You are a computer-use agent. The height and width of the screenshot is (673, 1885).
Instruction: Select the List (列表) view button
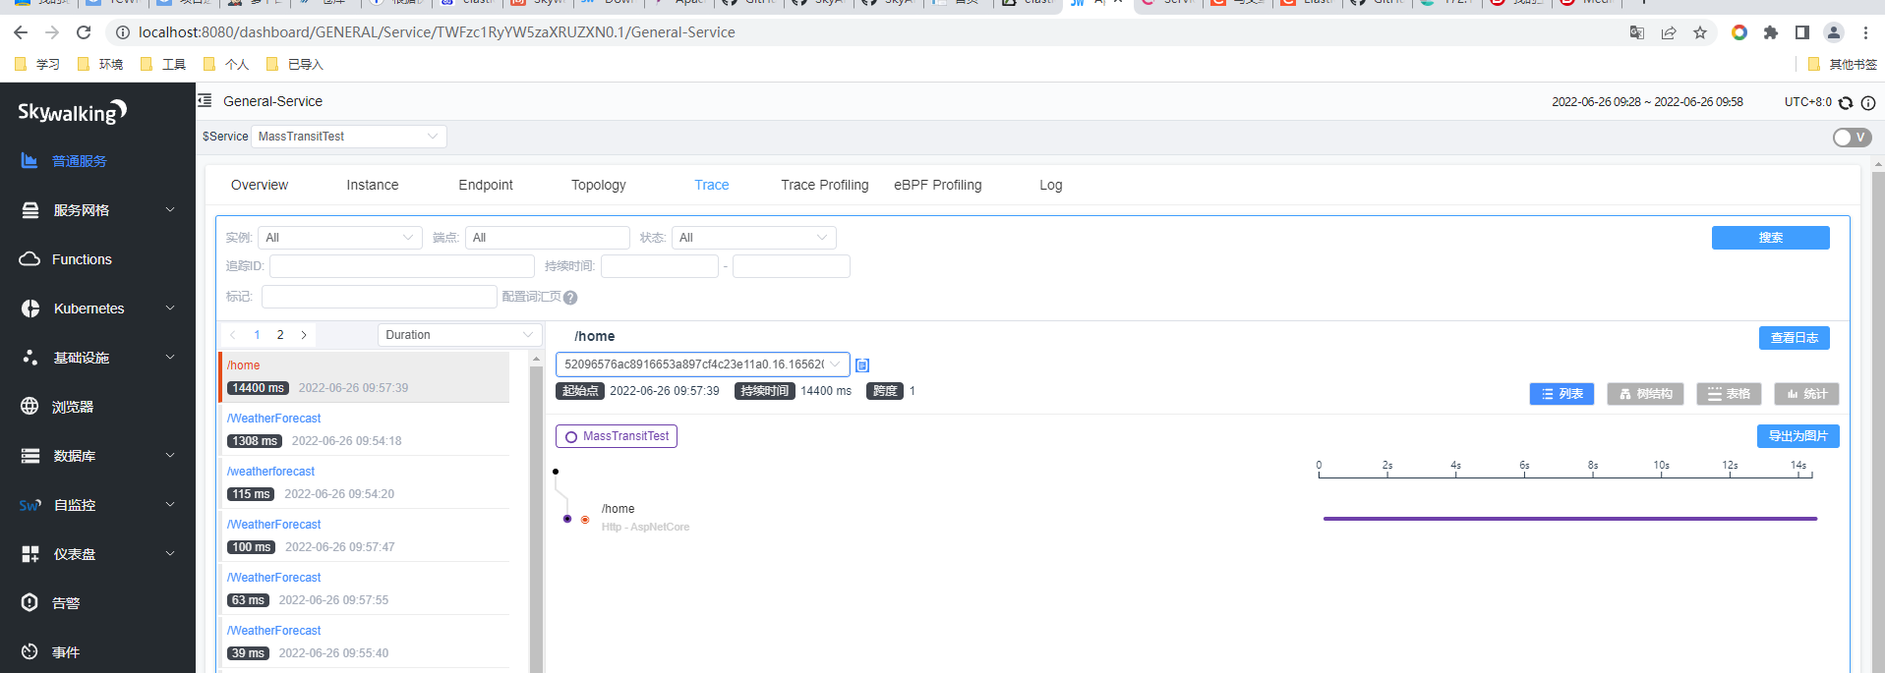[1562, 394]
